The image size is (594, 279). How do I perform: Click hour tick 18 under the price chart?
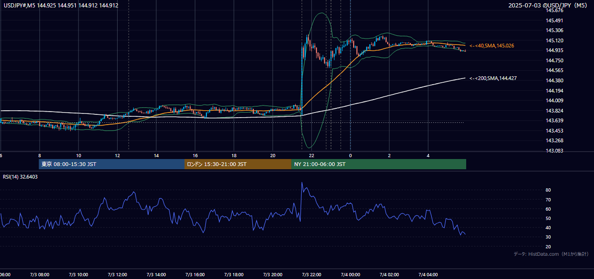[x=234, y=155]
